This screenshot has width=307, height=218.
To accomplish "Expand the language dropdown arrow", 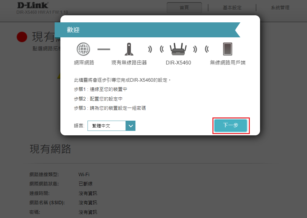I will click(131, 126).
